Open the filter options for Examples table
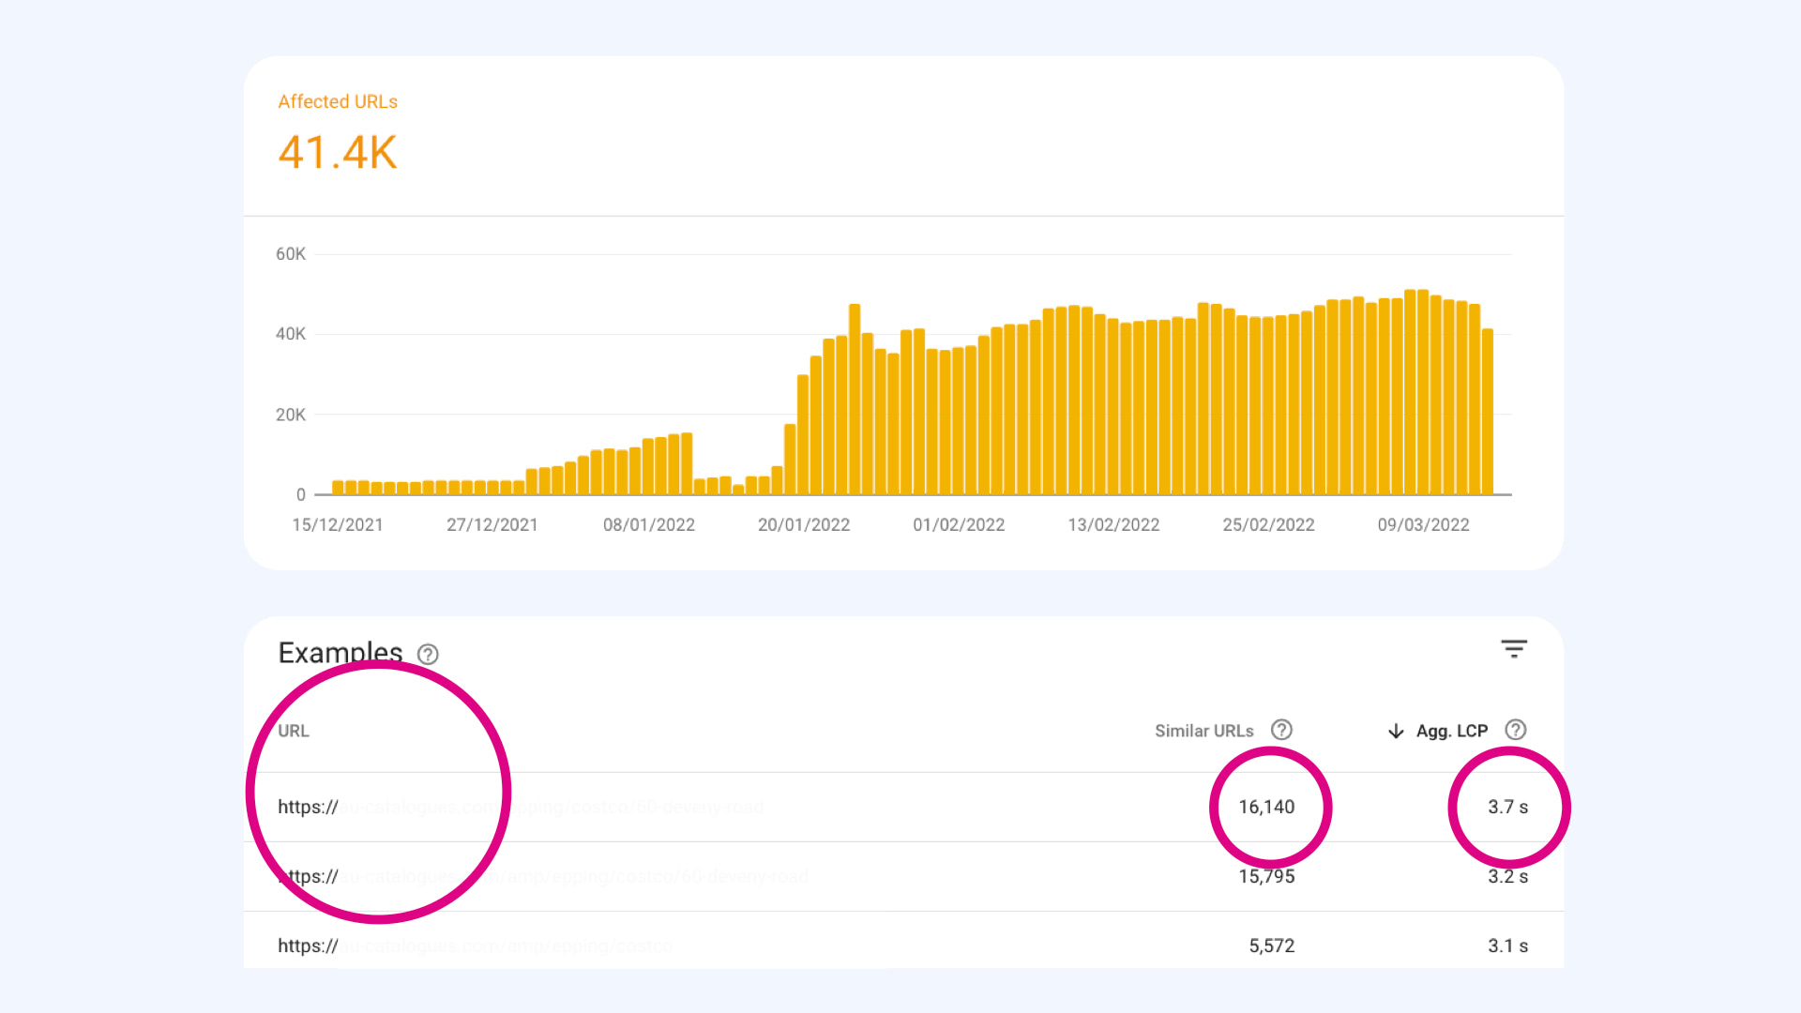This screenshot has height=1013, width=1801. (1515, 650)
